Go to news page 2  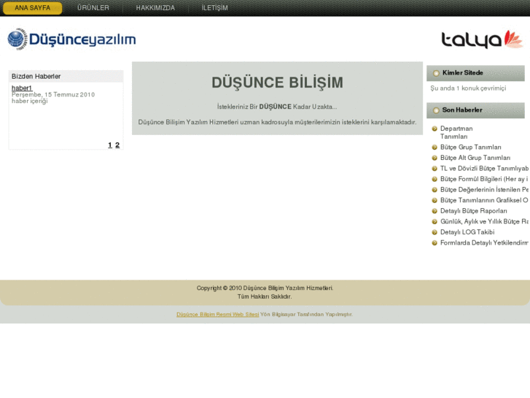[x=117, y=145]
